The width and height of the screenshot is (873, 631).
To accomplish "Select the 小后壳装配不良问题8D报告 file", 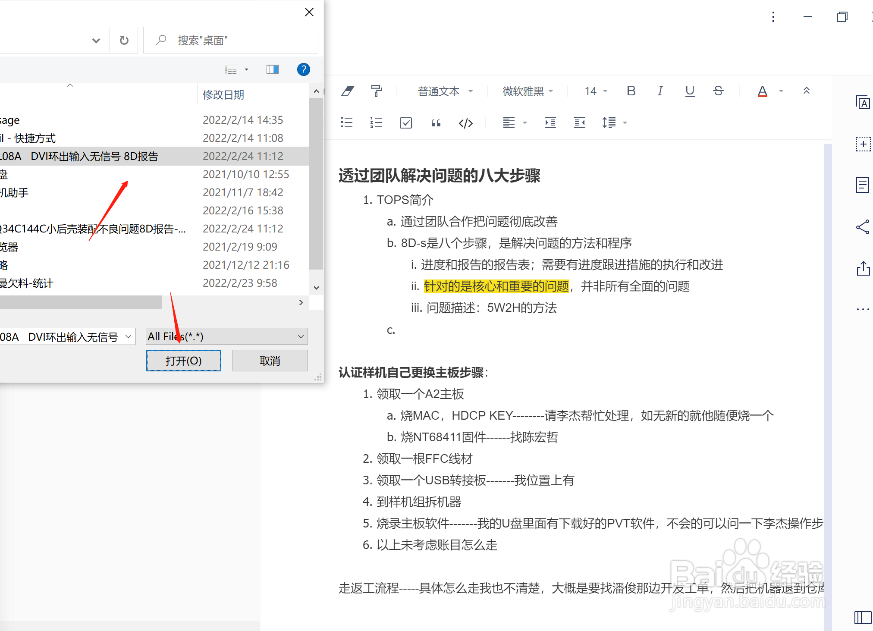I will point(154,229).
